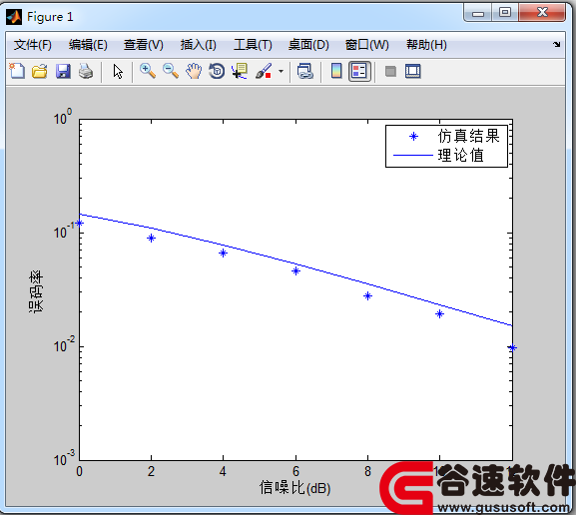The image size is (576, 515).
Task: Activate the Rotate 3D tool
Action: (x=217, y=71)
